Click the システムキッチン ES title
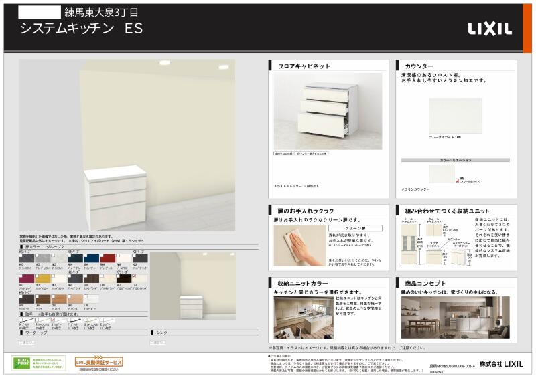This screenshot has height=378, width=536. point(81,28)
